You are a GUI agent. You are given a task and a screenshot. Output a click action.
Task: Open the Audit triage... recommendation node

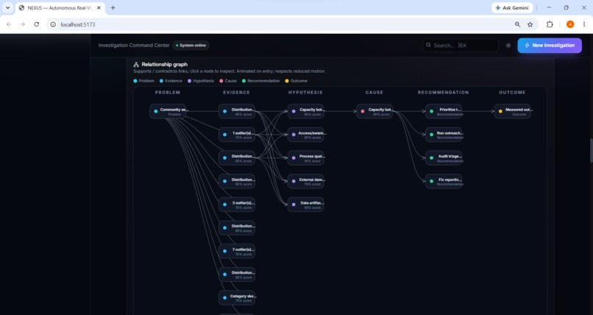point(444,158)
